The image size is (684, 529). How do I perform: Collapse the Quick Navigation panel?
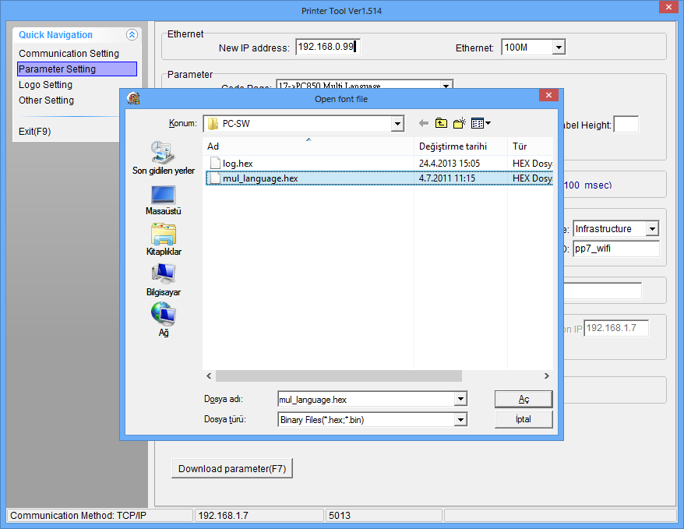[x=132, y=35]
